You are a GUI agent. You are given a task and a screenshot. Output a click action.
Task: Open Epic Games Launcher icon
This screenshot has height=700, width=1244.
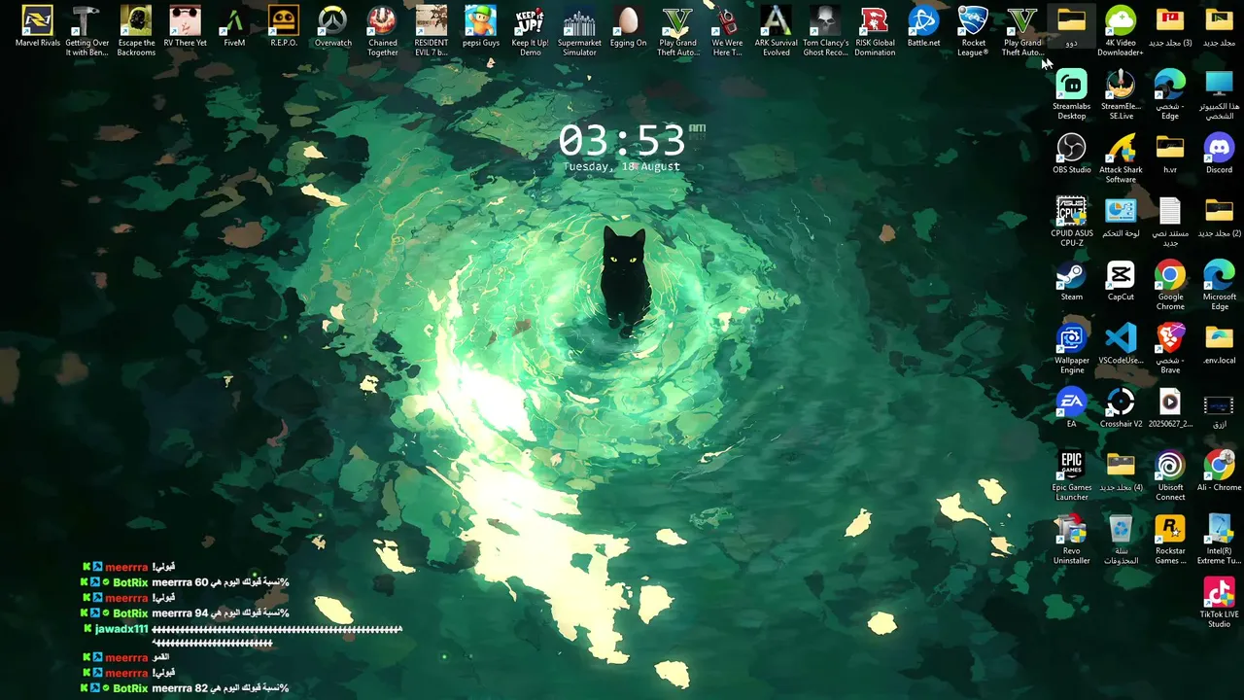(x=1072, y=475)
